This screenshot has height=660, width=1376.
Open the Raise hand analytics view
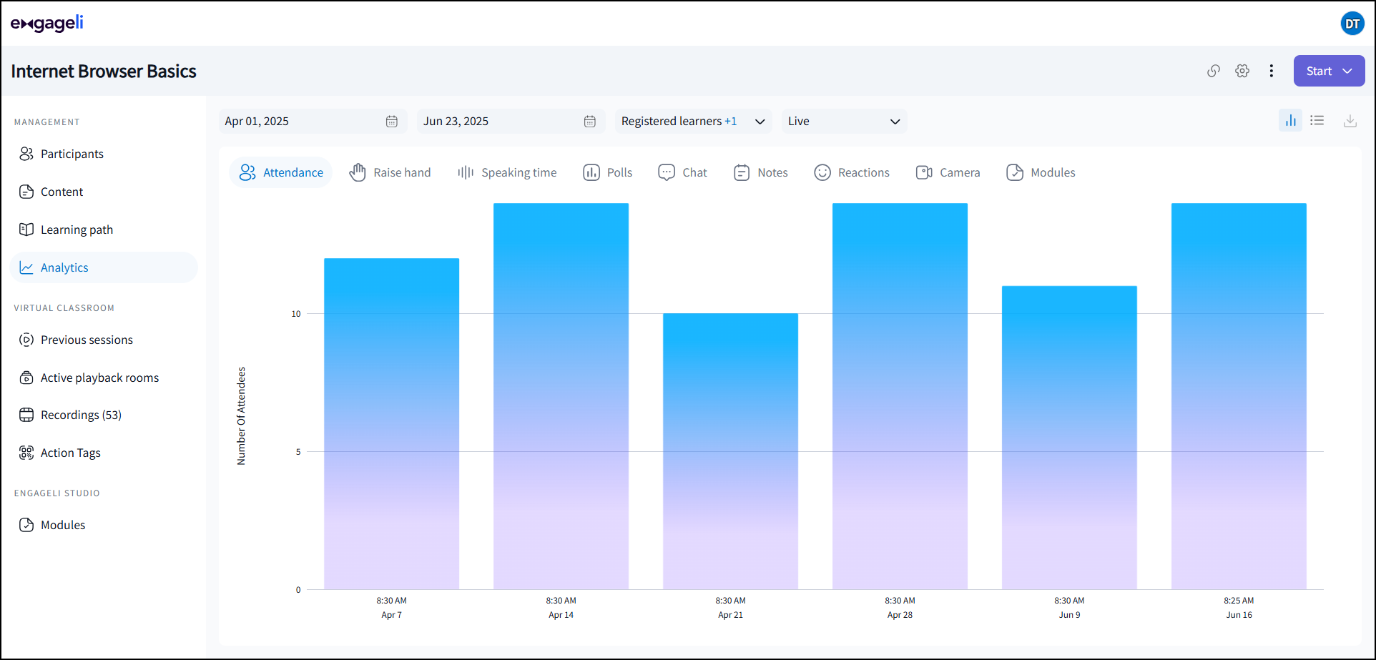tap(390, 172)
